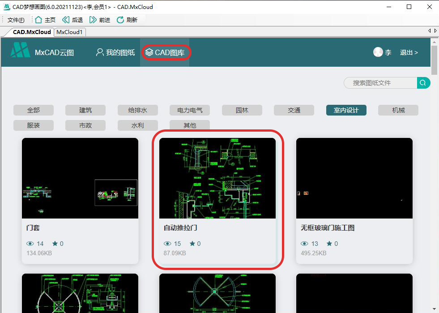This screenshot has height=313, width=439.
Task: Select the 机械 category filter
Action: pyautogui.click(x=398, y=110)
